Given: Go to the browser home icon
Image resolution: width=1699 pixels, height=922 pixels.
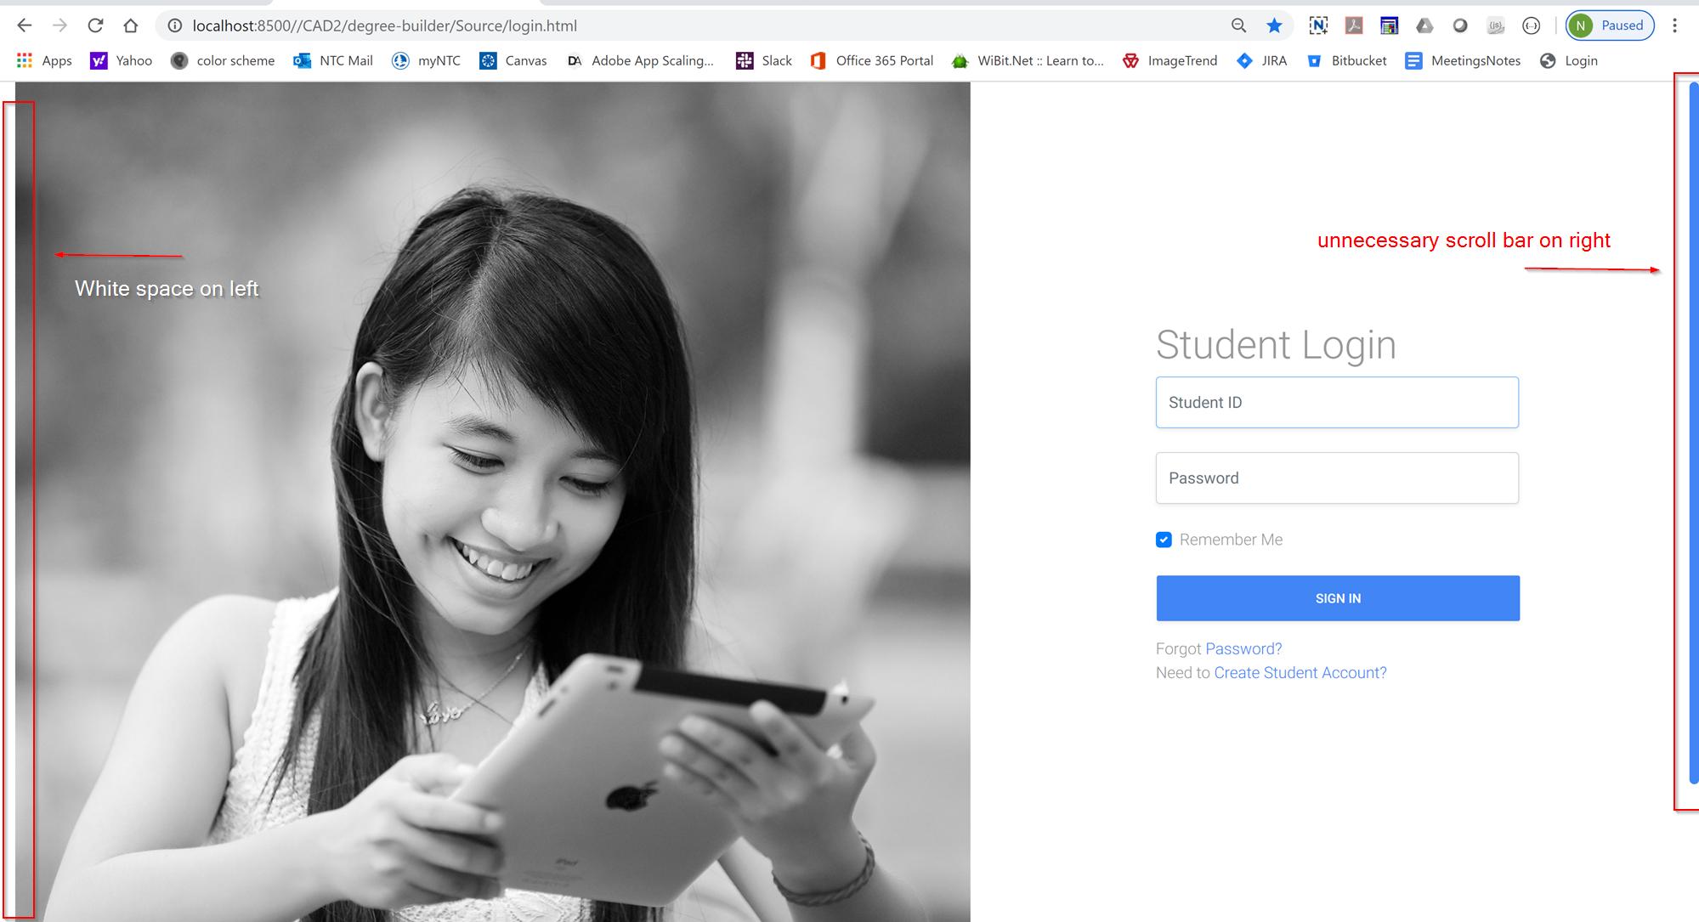Looking at the screenshot, I should pyautogui.click(x=130, y=25).
